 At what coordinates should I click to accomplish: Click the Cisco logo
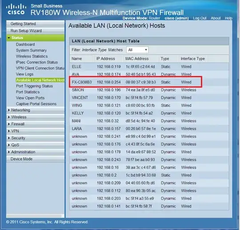point(16,9)
